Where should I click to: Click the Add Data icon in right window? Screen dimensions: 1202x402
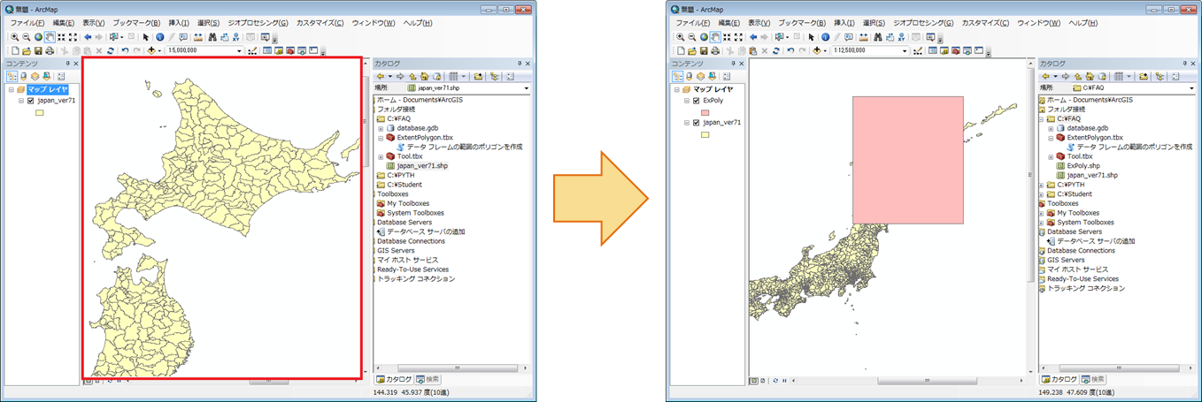tap(816, 51)
